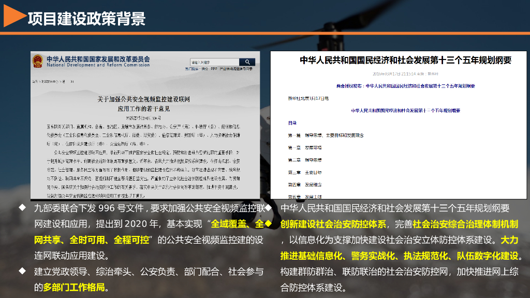
Task: Click the yellow '社会治安综合治理体制机制' text
Action: pyautogui.click(x=465, y=224)
